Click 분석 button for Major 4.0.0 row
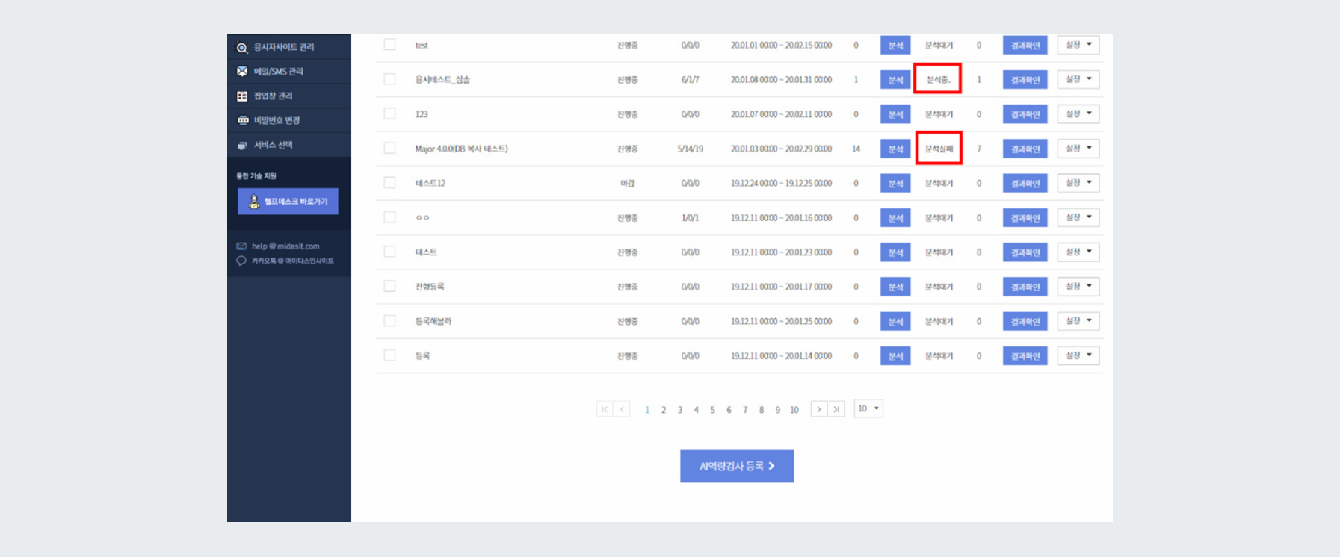The width and height of the screenshot is (1340, 557). coord(895,149)
